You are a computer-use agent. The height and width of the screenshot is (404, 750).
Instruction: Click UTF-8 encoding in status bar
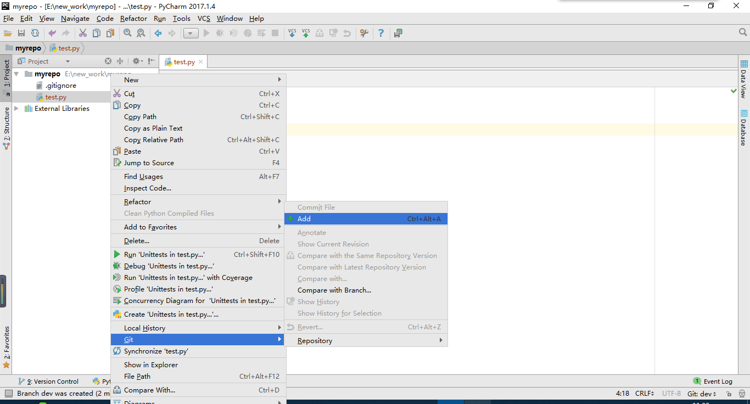[671, 394]
